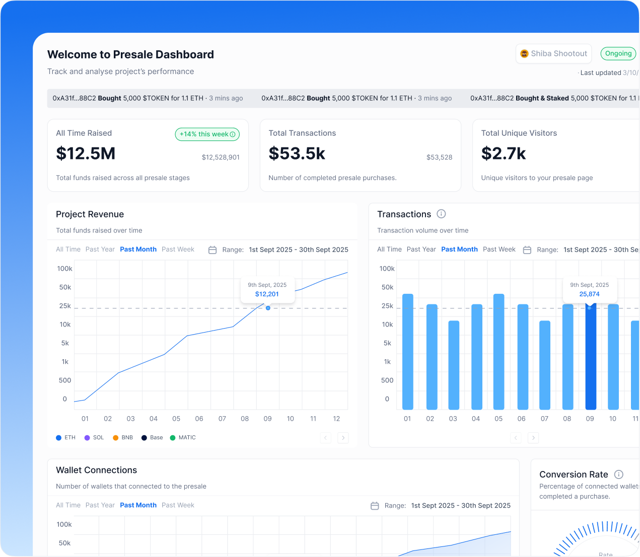
Task: Click the $12,201 tooltip value
Action: point(267,294)
